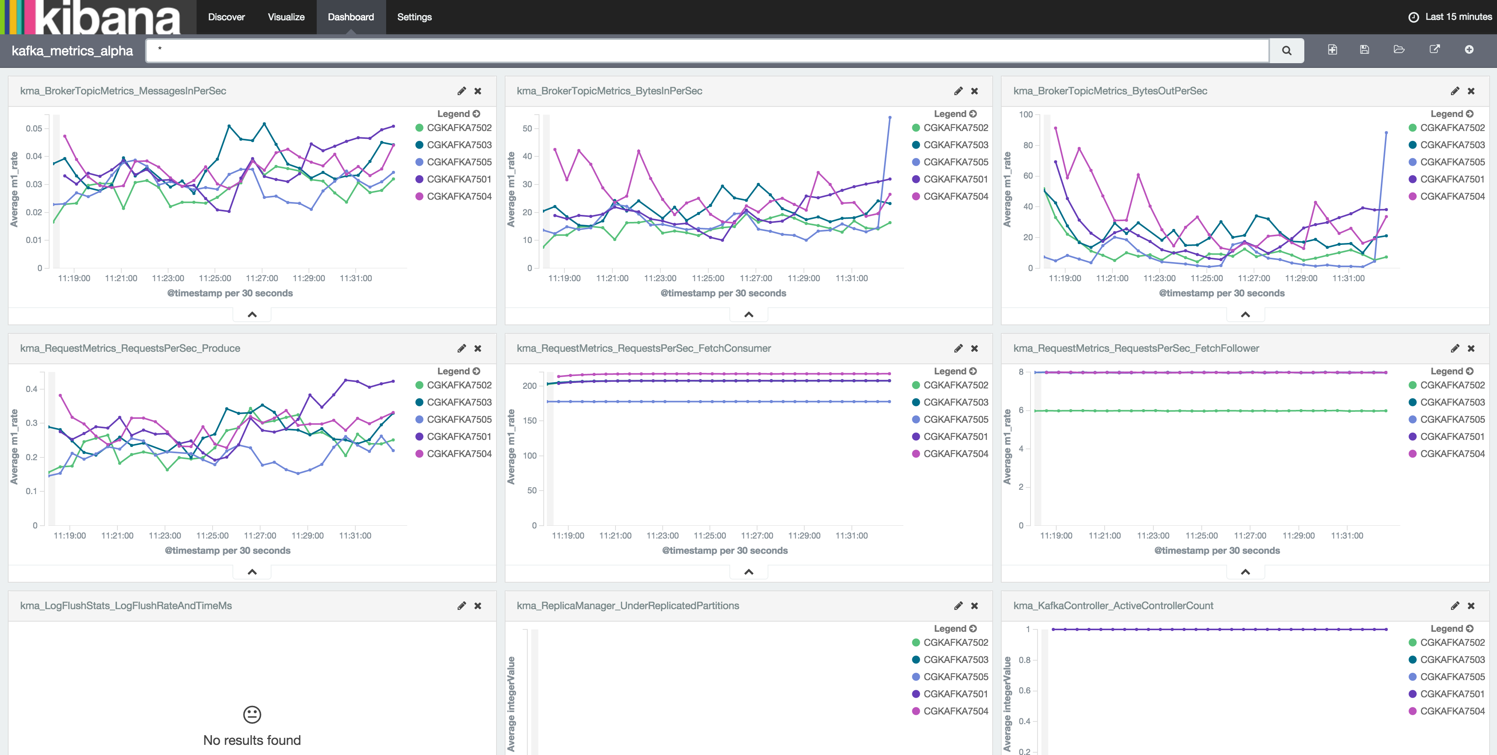Toggle CGKAFKA7502 series in MessagesInPerSec legend

[x=459, y=128]
